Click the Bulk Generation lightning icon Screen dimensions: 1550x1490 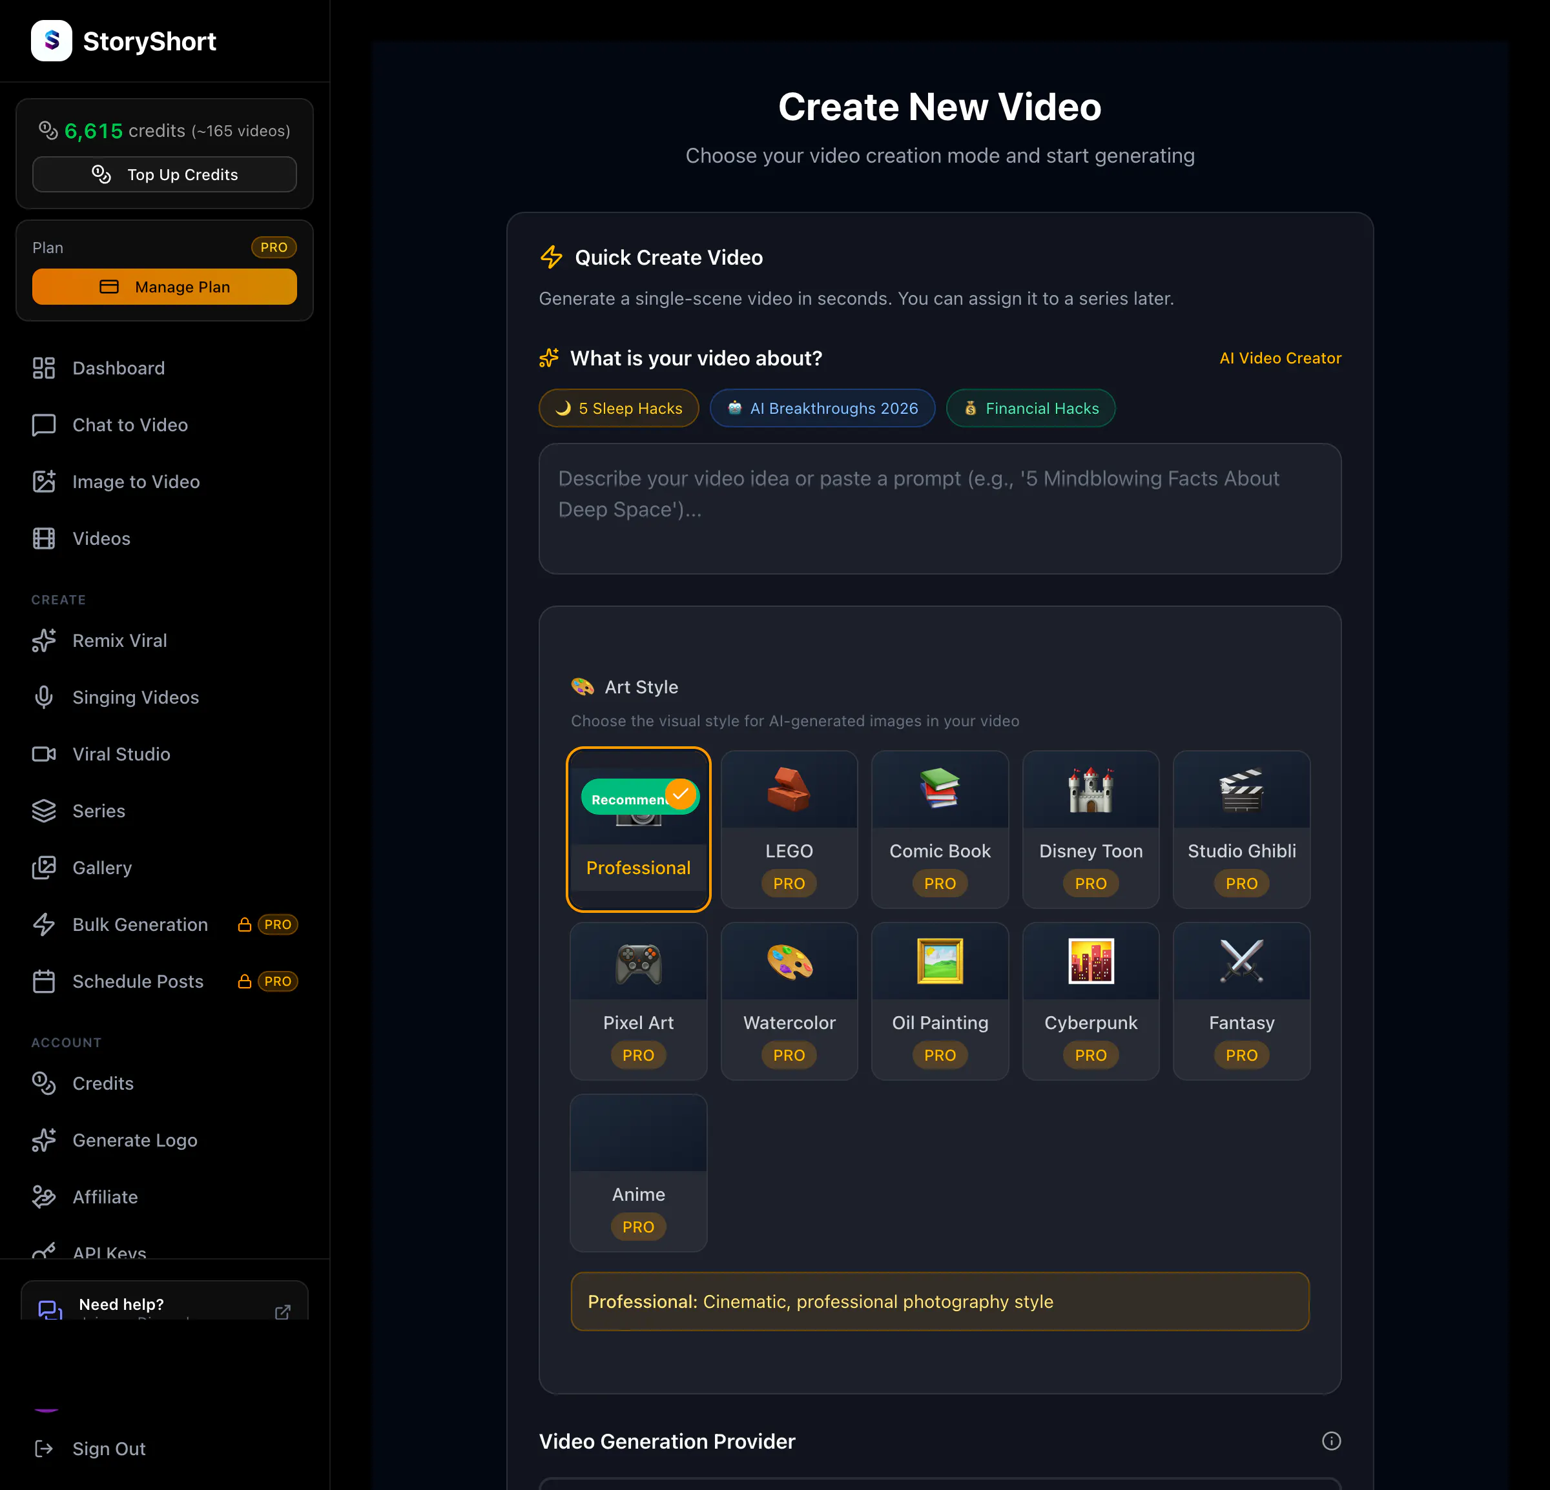tap(45, 926)
